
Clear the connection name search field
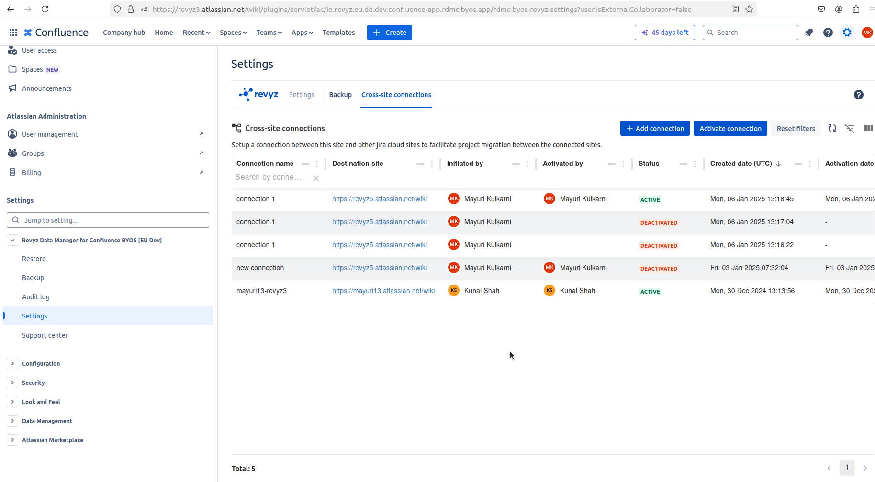click(x=316, y=178)
